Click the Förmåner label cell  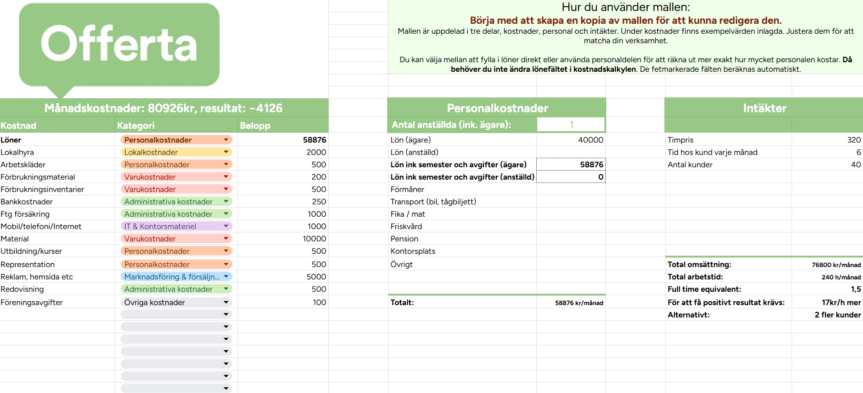(462, 189)
